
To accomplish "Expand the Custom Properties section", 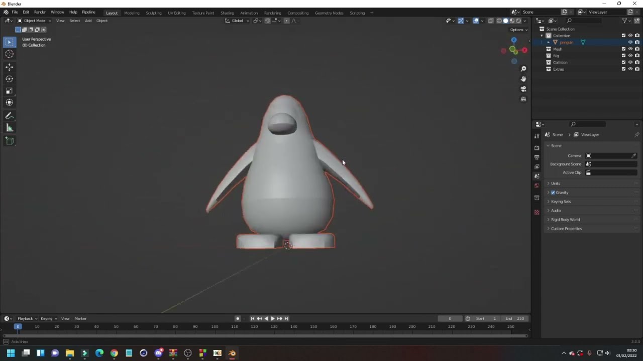I will click(566, 229).
